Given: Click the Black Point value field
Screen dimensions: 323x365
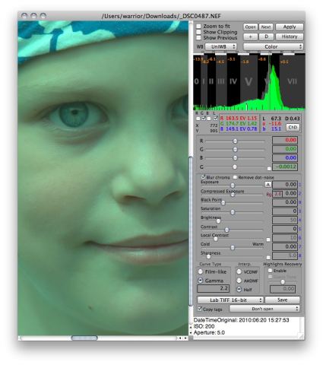Looking at the screenshot, I should click(x=285, y=202).
